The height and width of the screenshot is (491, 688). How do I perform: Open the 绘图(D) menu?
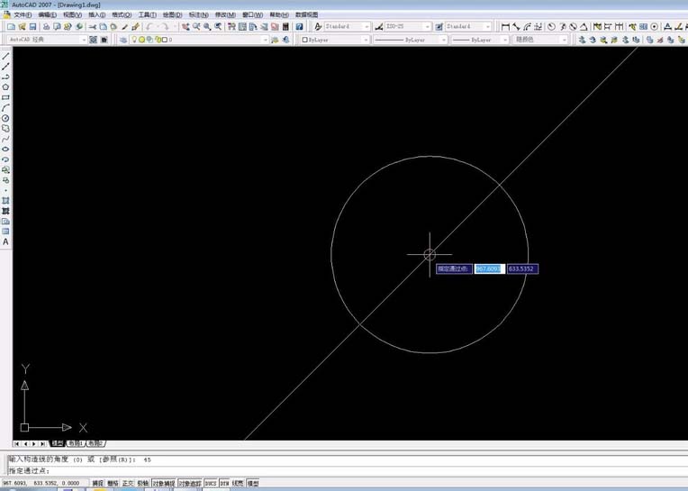click(x=171, y=15)
